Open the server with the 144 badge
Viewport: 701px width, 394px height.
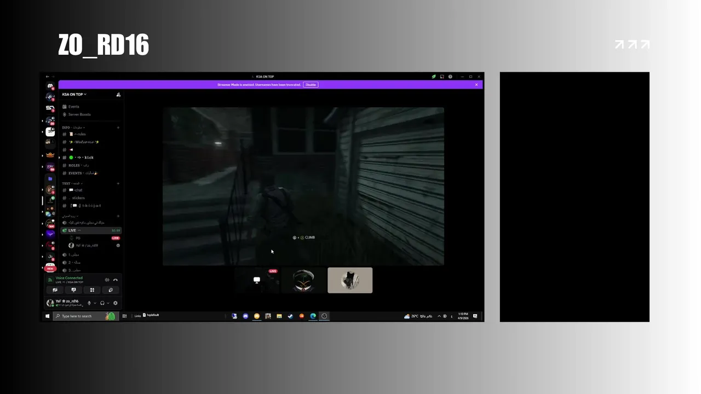50,223
